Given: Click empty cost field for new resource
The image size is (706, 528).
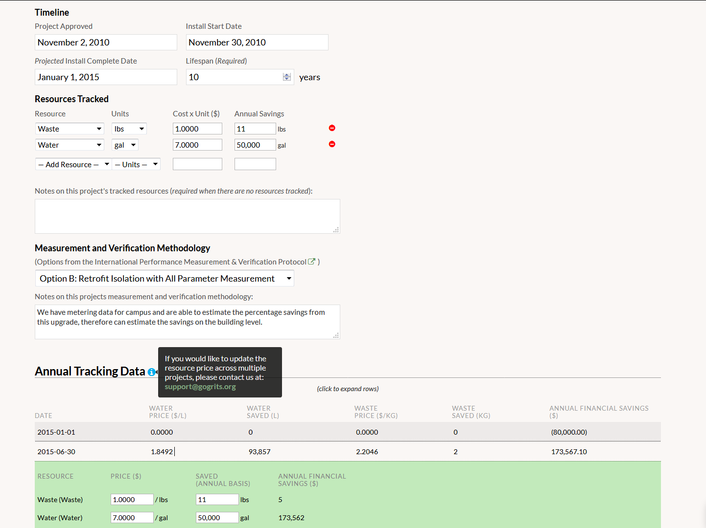Looking at the screenshot, I should [197, 164].
